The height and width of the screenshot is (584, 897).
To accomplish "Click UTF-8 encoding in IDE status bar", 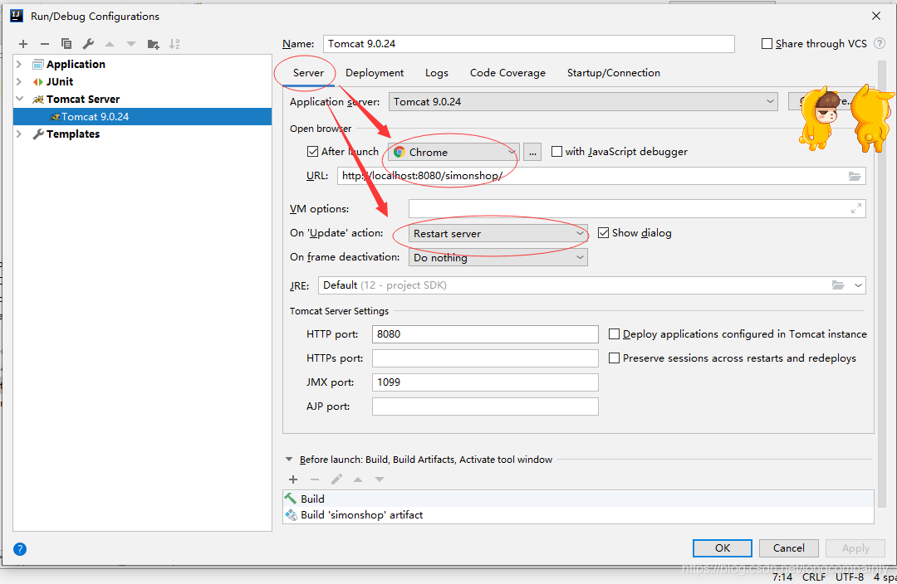I will 850,577.
